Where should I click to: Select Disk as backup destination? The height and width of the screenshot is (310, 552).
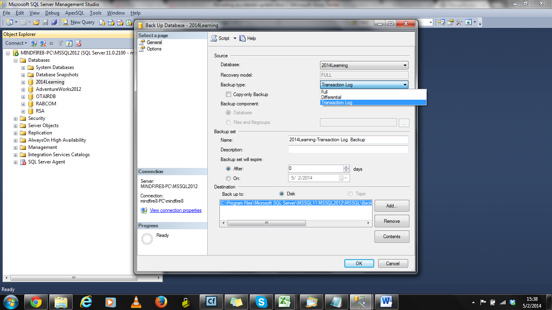point(282,194)
